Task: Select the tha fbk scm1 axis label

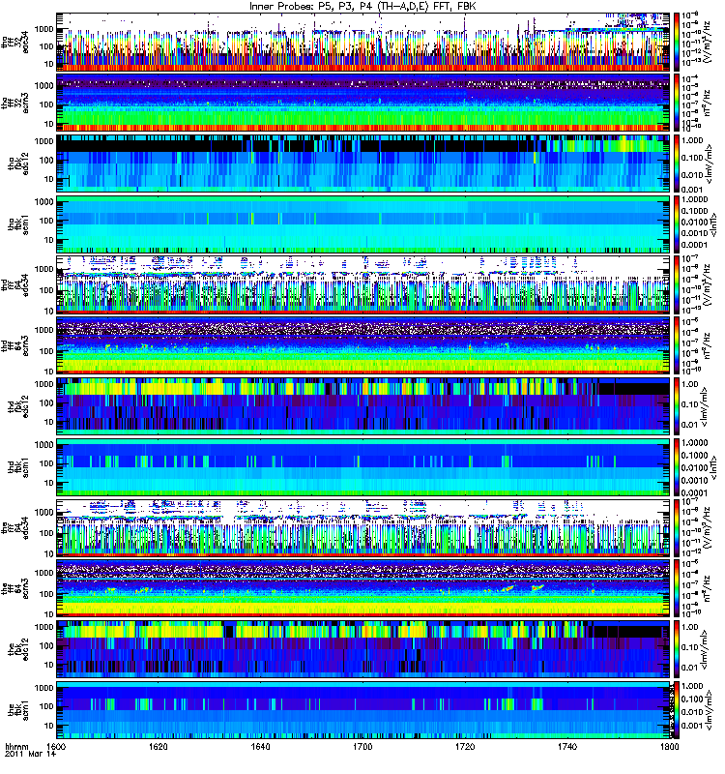Action: click(18, 224)
